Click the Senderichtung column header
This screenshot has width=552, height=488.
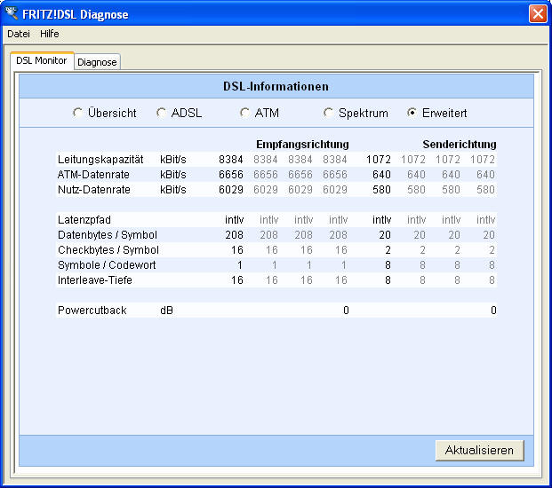(x=460, y=145)
